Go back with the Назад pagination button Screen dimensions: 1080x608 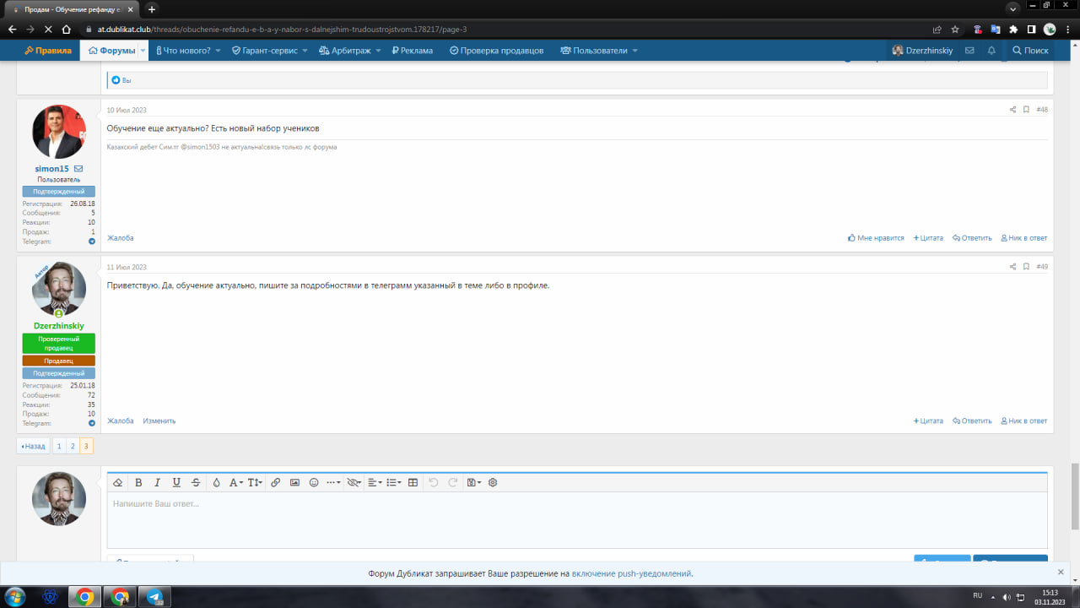[34, 446]
